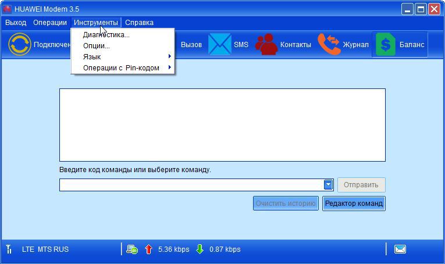Click the Журнал toolbar label
The height and width of the screenshot is (264, 445).
(x=355, y=45)
